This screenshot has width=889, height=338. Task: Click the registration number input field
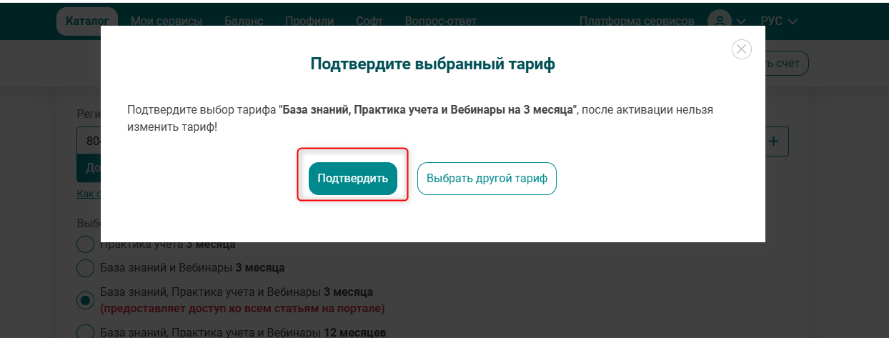[89, 141]
